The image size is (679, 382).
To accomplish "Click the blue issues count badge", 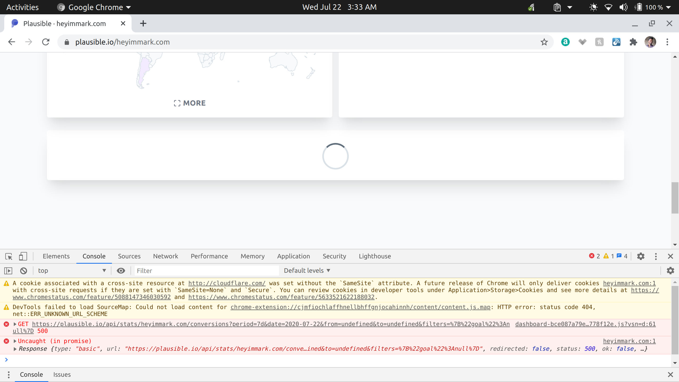I will (x=622, y=256).
